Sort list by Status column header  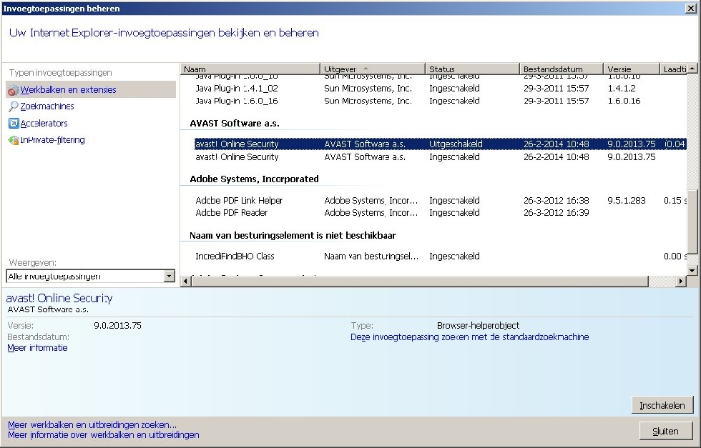(x=473, y=69)
